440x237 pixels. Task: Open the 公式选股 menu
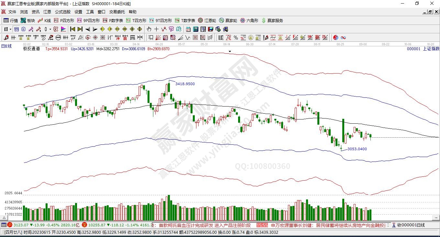tap(62, 12)
